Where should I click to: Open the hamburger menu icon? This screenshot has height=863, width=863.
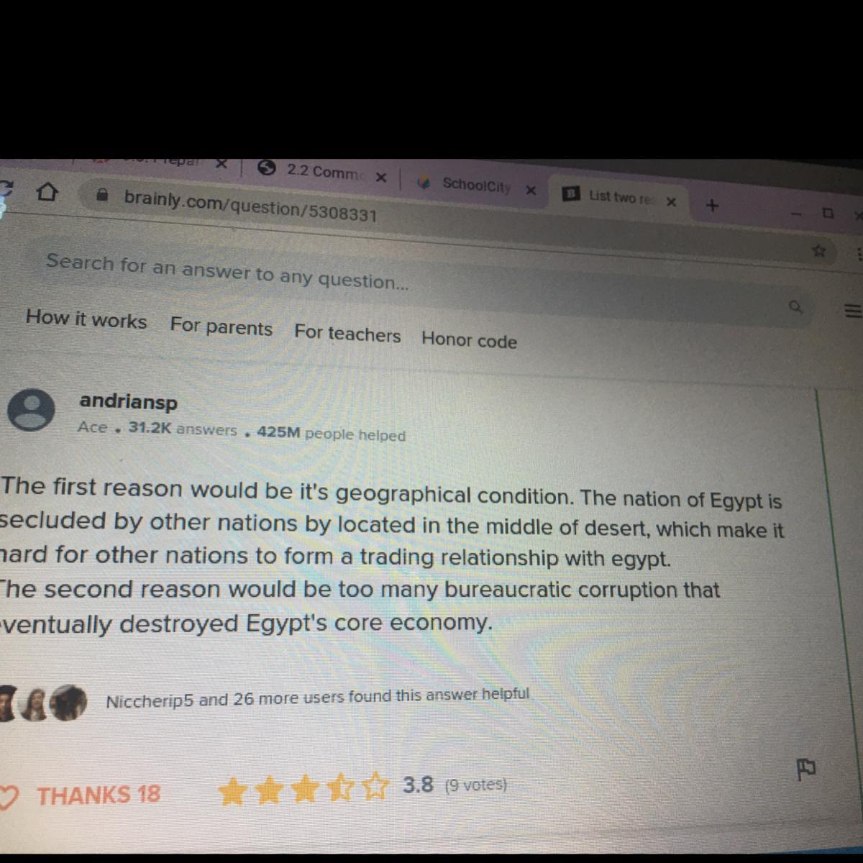click(x=852, y=311)
